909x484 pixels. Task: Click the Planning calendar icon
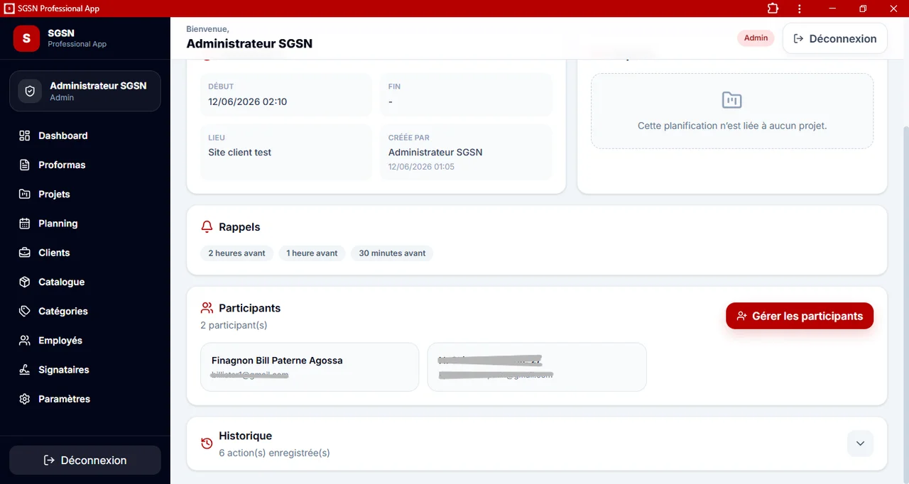point(25,224)
